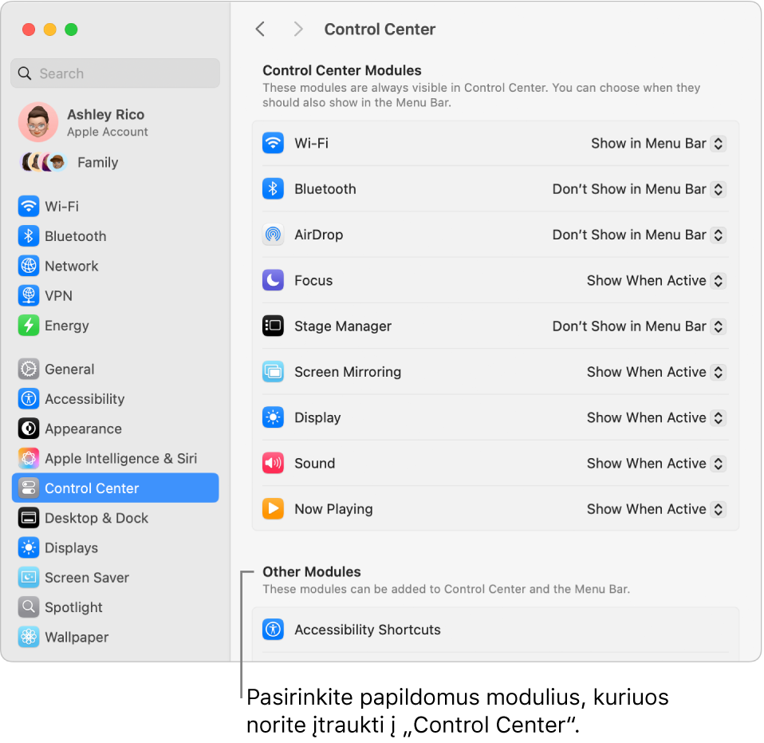Click the Sound speaker icon
Viewport: 764px width, 743px height.
point(272,463)
